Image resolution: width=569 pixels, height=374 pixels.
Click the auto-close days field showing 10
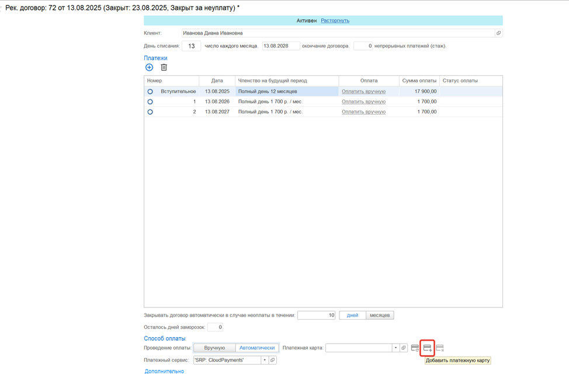point(317,315)
